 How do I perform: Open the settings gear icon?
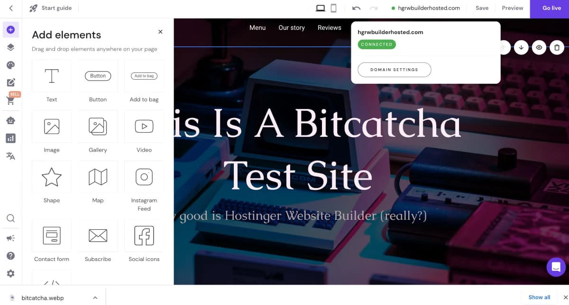pyautogui.click(x=10, y=274)
